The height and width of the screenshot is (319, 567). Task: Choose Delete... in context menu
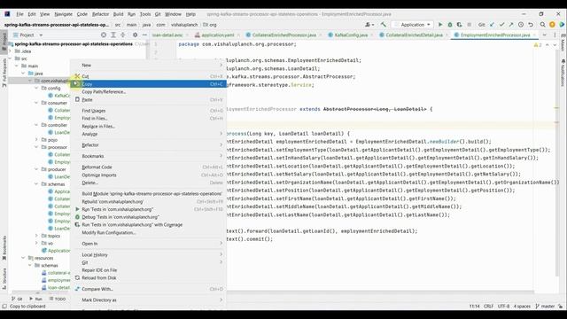pos(148,183)
